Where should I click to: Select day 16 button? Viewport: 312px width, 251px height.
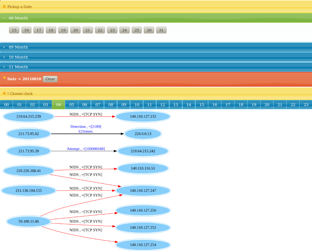(x=26, y=30)
